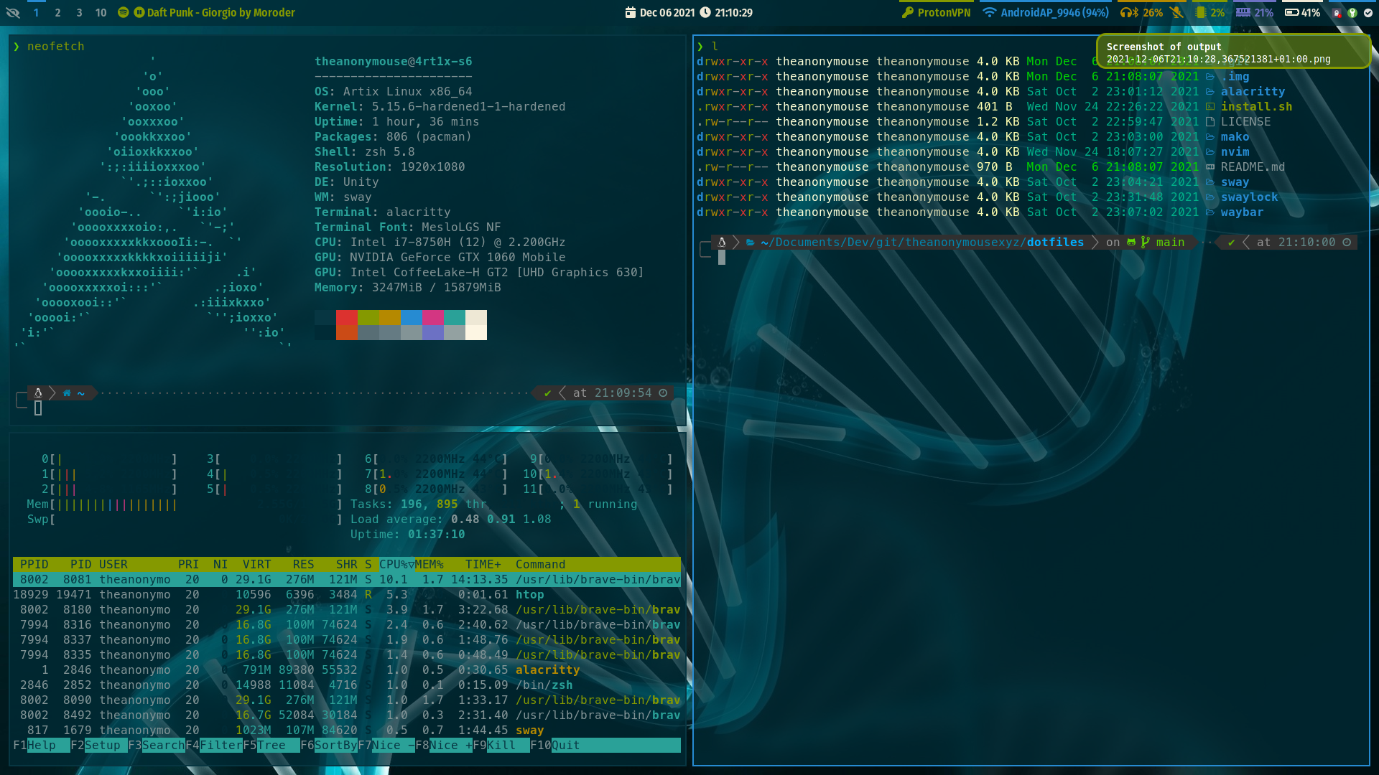
Task: Click the script icon beside install.sh
Action: pyautogui.click(x=1210, y=107)
